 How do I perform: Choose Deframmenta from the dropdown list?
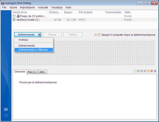click(34, 46)
